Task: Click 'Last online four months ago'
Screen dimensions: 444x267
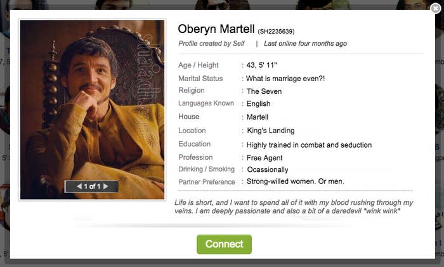Action: tap(305, 44)
